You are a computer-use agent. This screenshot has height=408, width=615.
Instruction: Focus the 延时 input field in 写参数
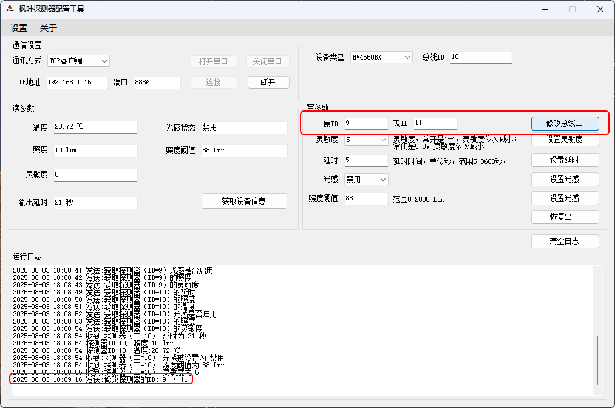click(x=366, y=160)
